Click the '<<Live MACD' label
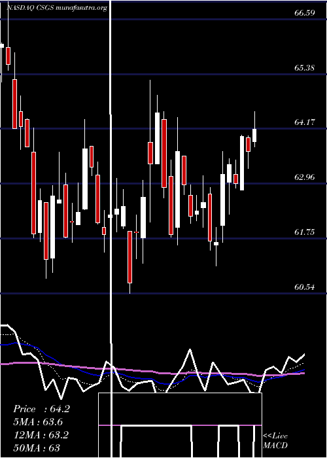 pyautogui.click(x=275, y=441)
